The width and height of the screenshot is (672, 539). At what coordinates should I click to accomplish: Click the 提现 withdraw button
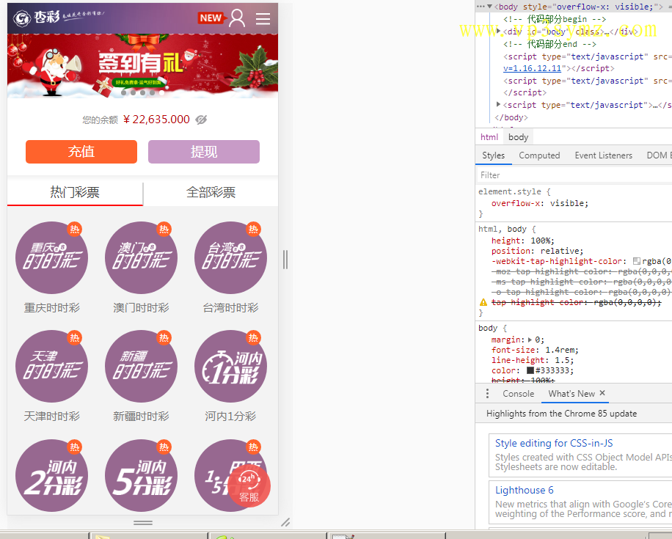pyautogui.click(x=204, y=152)
